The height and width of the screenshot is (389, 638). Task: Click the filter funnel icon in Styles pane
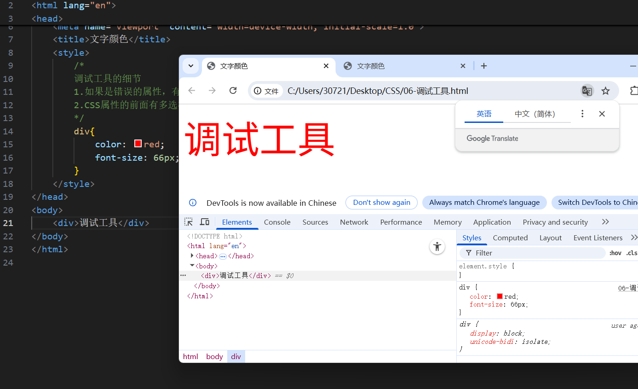point(469,253)
